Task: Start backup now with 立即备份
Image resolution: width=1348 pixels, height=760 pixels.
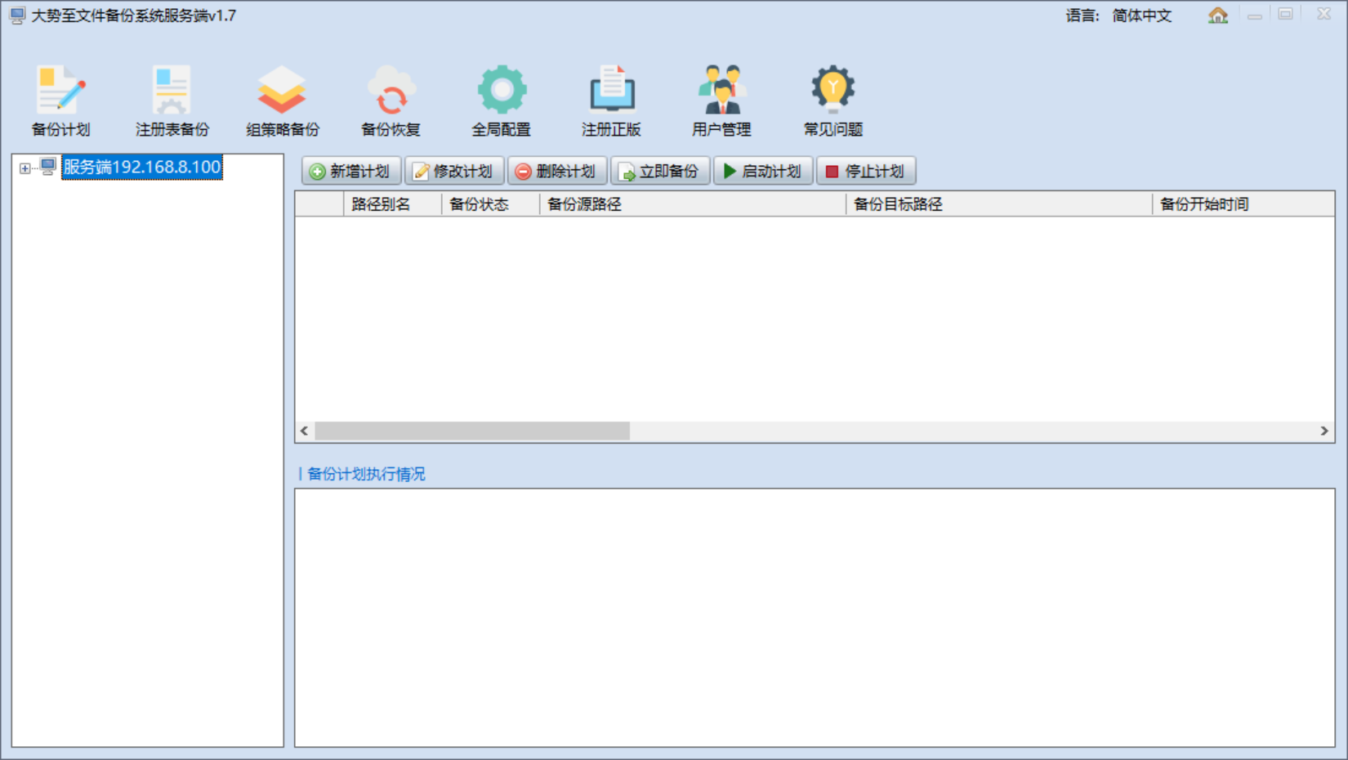Action: (x=660, y=172)
